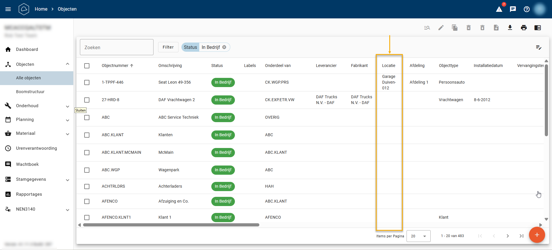The width and height of the screenshot is (552, 250).
Task: Open the hamburger navigation menu
Action: pyautogui.click(x=8, y=9)
